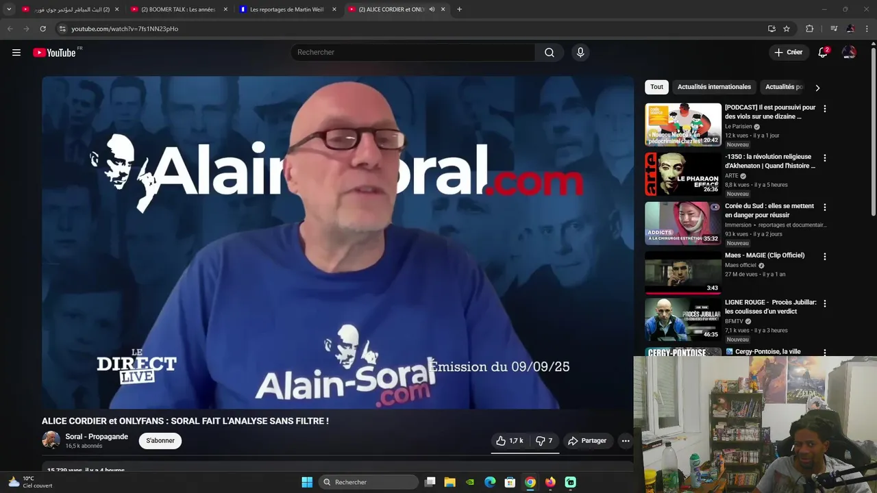Open the Windows Start menu
Screen dimensions: 877x493
click(x=307, y=482)
